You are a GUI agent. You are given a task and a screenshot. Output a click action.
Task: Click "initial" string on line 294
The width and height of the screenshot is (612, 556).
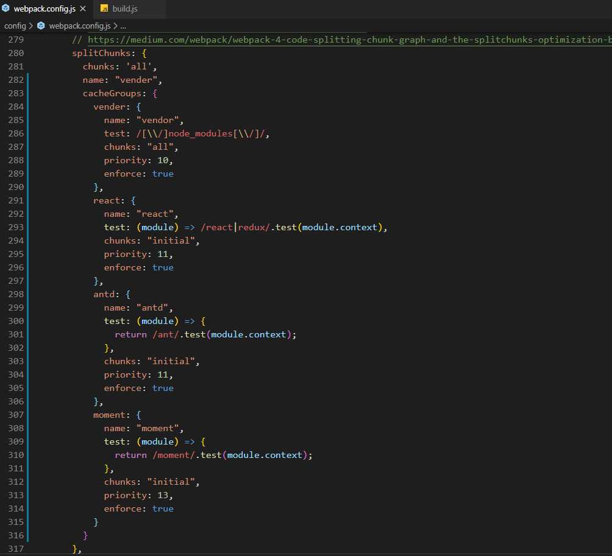[x=171, y=241]
